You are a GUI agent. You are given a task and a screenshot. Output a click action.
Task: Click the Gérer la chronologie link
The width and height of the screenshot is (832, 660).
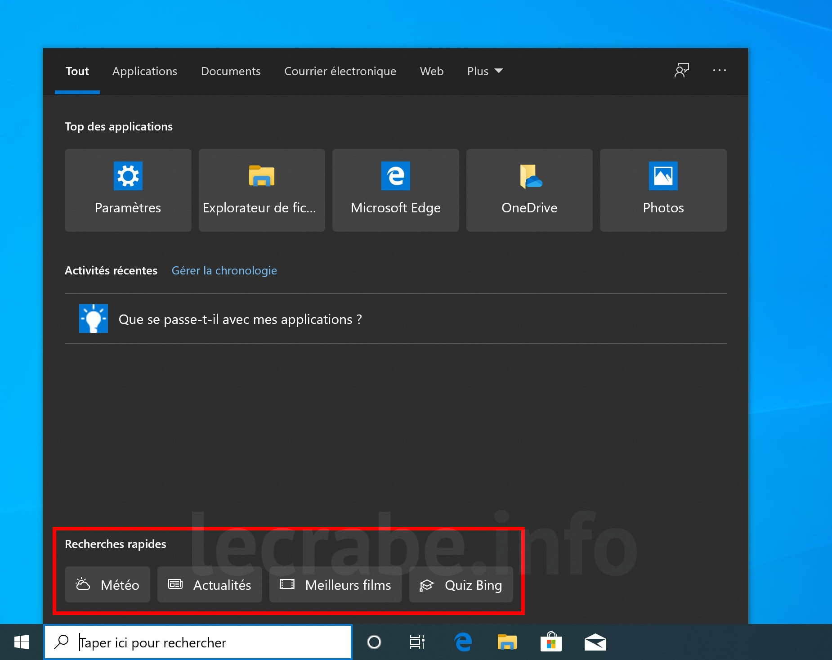(224, 270)
